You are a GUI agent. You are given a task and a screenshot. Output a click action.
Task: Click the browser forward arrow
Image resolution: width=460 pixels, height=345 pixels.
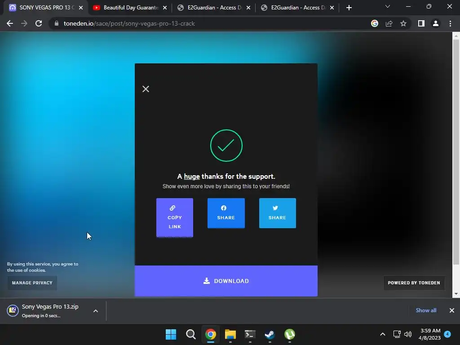[24, 23]
